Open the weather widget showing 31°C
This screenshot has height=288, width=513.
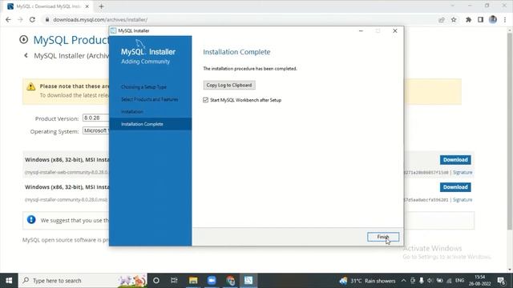tap(368, 281)
